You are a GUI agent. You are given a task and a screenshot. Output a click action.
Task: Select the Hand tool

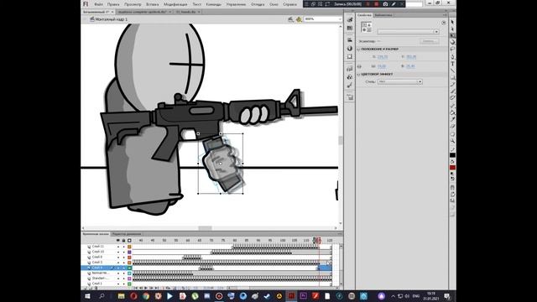(x=452, y=134)
